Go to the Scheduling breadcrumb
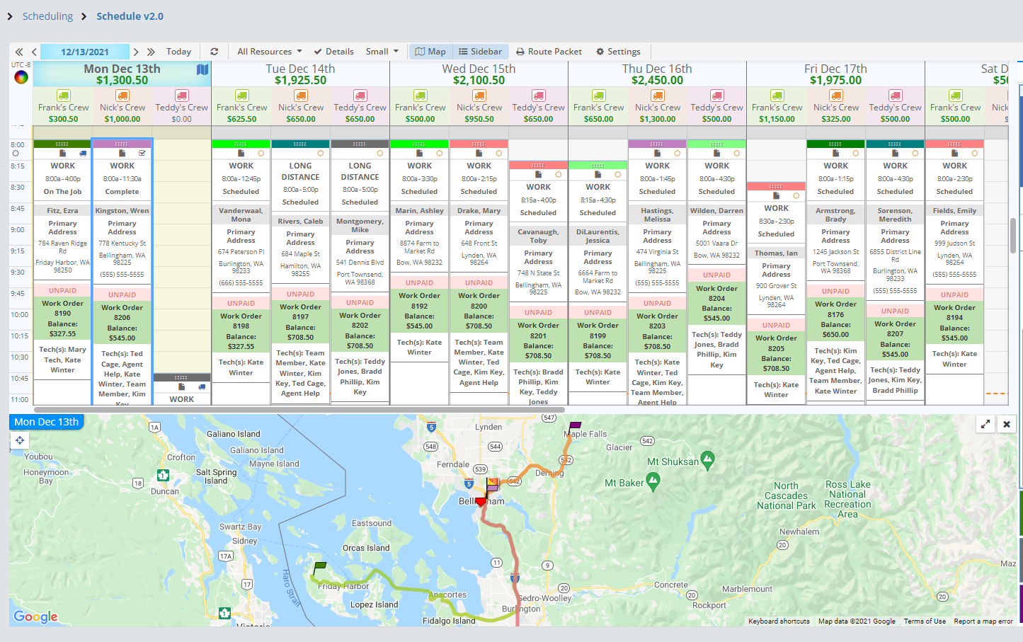 pyautogui.click(x=47, y=16)
